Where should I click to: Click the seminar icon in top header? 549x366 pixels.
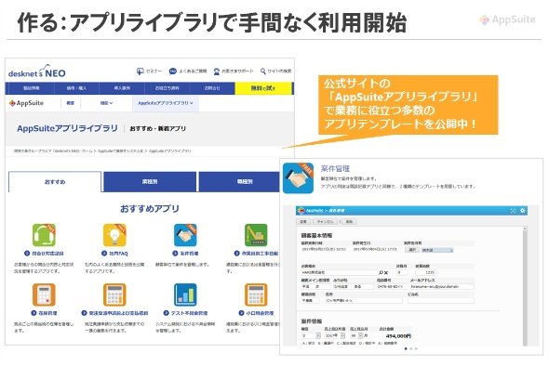[141, 72]
